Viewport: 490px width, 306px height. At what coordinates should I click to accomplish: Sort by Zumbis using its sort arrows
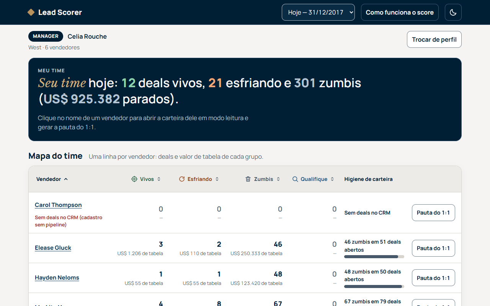pos(278,179)
